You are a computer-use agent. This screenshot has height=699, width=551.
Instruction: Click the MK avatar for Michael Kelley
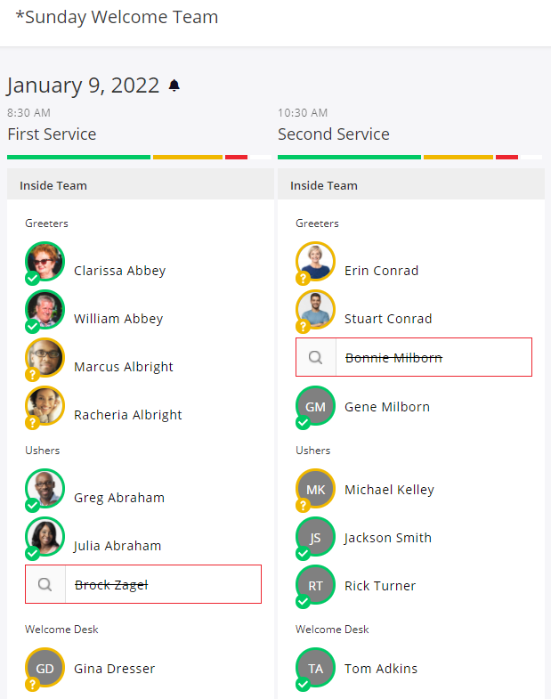pos(316,489)
